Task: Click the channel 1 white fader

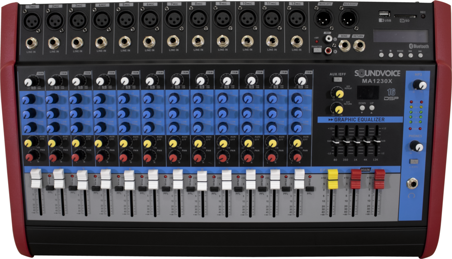Action: click(x=36, y=178)
